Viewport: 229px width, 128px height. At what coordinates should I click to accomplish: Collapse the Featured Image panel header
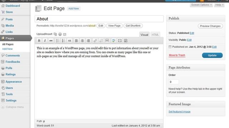coord(196,104)
